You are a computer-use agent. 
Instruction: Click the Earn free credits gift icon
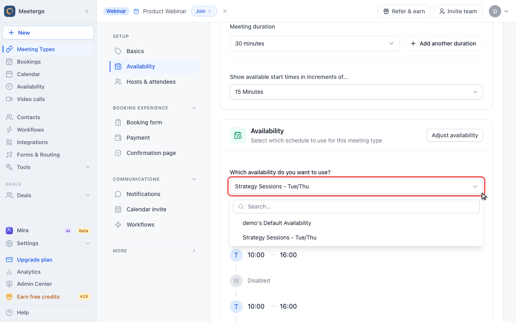click(x=9, y=297)
